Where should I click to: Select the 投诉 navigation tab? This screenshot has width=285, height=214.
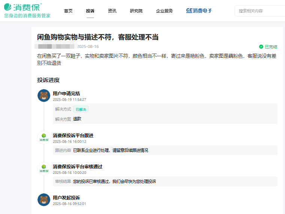(90, 11)
